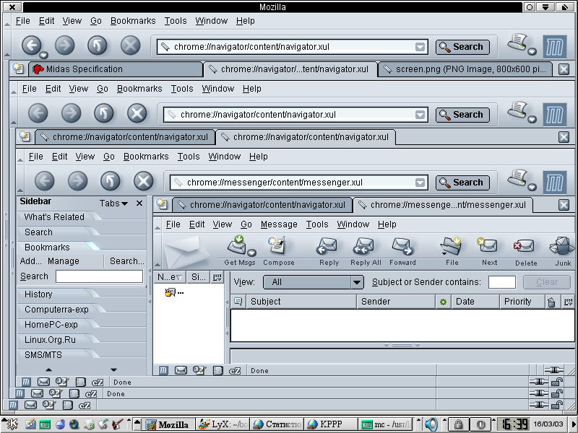Screen dimensions: 578x433
Task: Click the Get Msgs mail icon
Action: pos(237,247)
